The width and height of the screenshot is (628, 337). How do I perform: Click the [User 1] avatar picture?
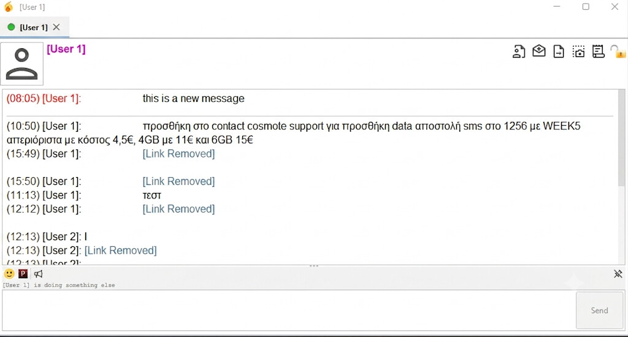pyautogui.click(x=21, y=64)
